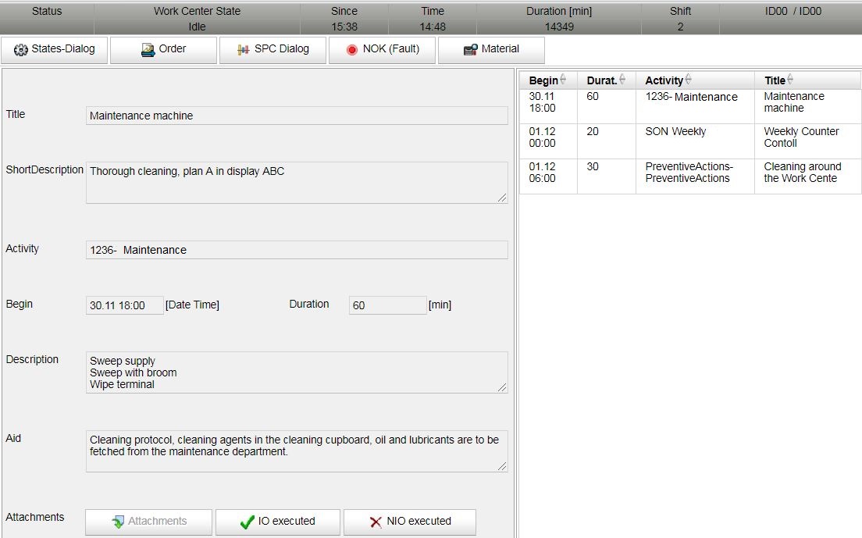Click the Duration value '14349'
Screen dimensions: 862x538
tap(559, 27)
